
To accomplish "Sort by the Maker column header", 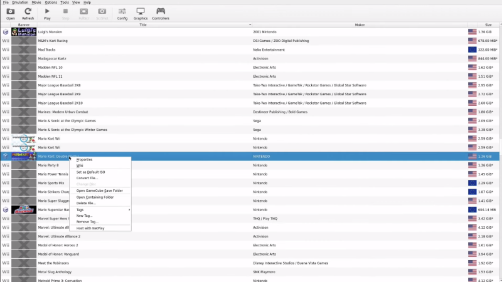I will click(360, 24).
